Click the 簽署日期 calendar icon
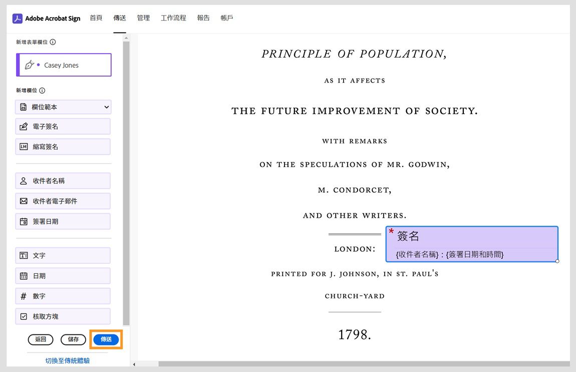Viewport: 576px width, 372px height. [24, 221]
